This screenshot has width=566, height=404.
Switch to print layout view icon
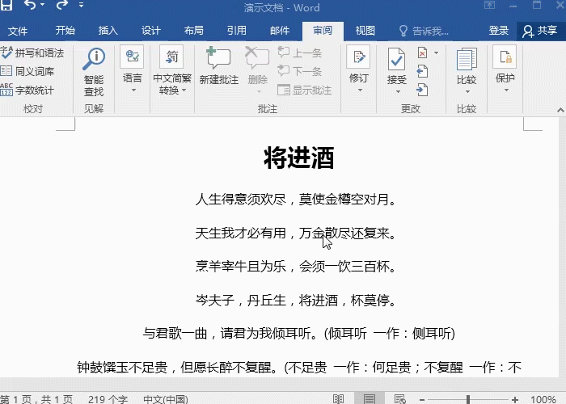coord(369,399)
